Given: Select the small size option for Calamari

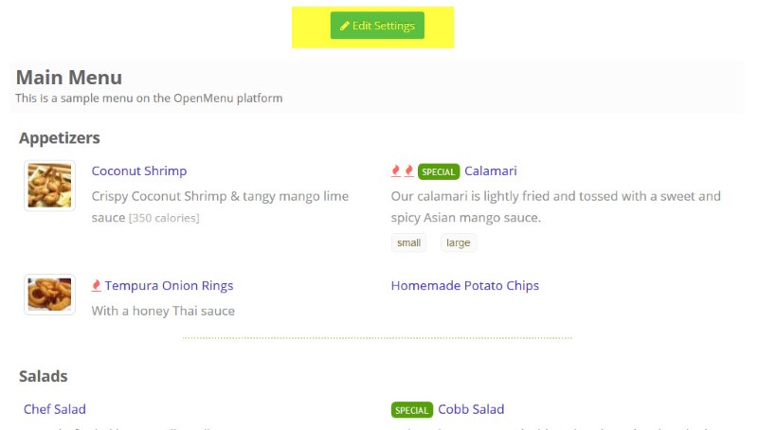Looking at the screenshot, I should (x=409, y=243).
